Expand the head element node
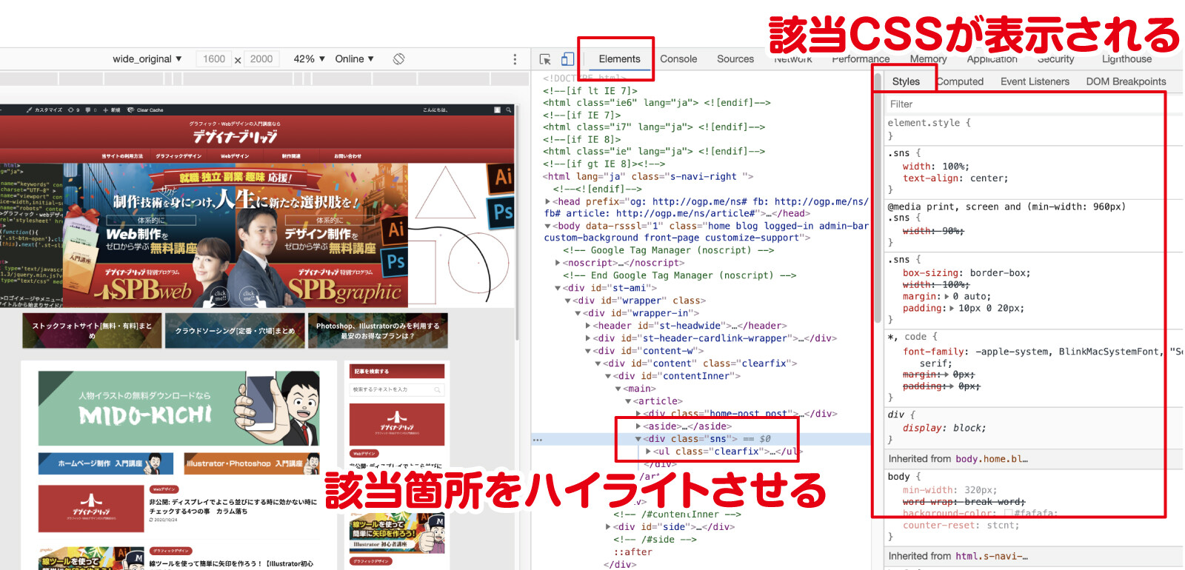 click(548, 201)
